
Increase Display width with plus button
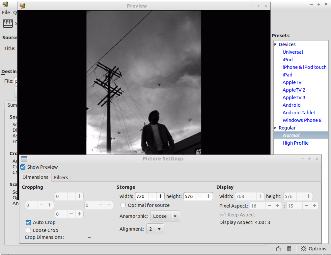[x=260, y=196]
